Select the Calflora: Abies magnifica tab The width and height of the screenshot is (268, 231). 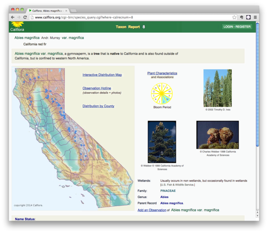[47, 11]
